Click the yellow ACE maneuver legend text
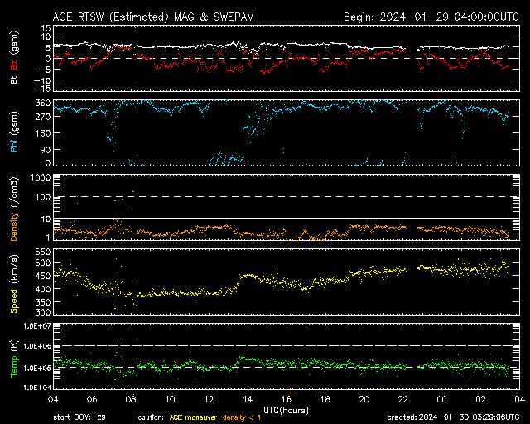This screenshot has width=530, height=424. 192,416
